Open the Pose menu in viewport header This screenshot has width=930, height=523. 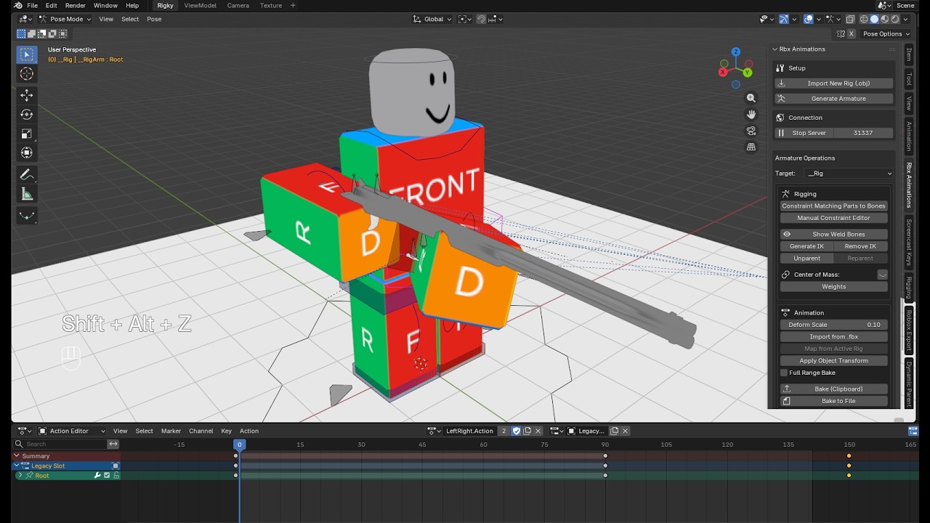point(154,19)
